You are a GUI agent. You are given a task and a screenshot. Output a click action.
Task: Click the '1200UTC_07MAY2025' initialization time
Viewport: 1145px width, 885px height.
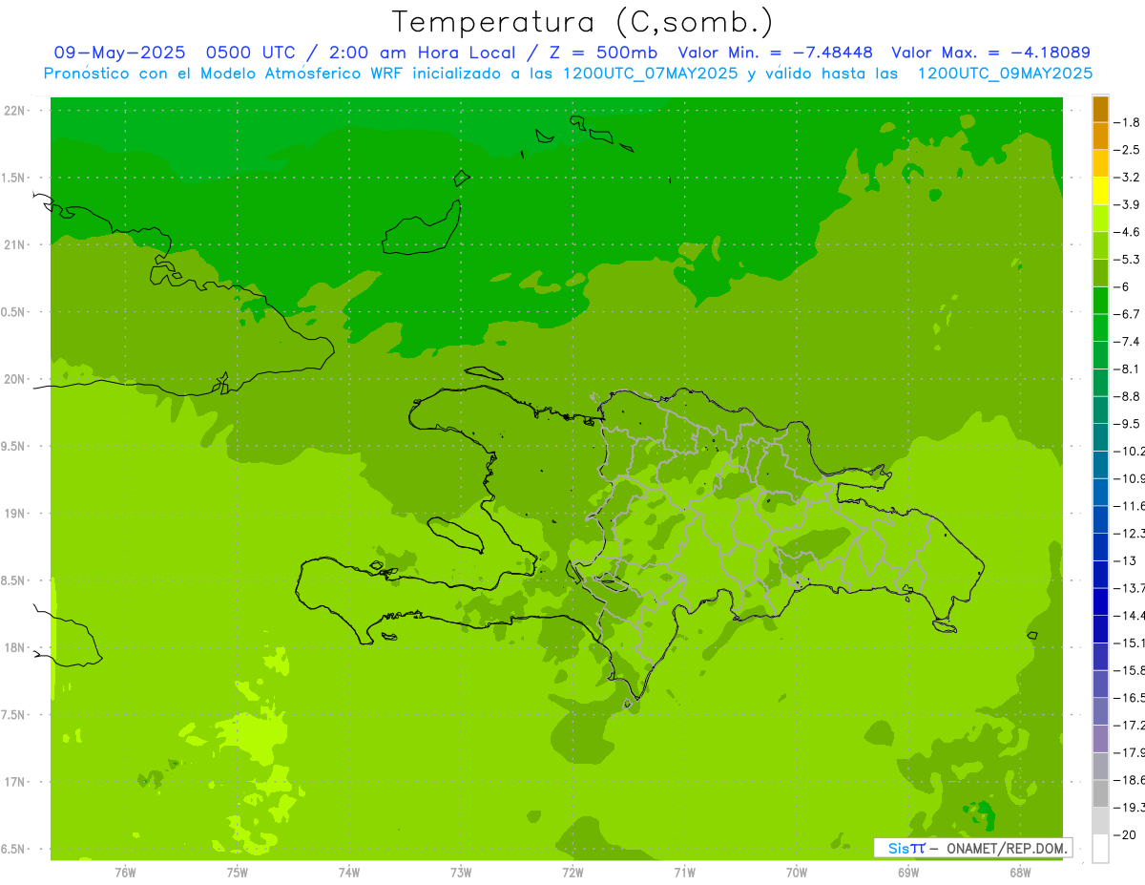(650, 74)
